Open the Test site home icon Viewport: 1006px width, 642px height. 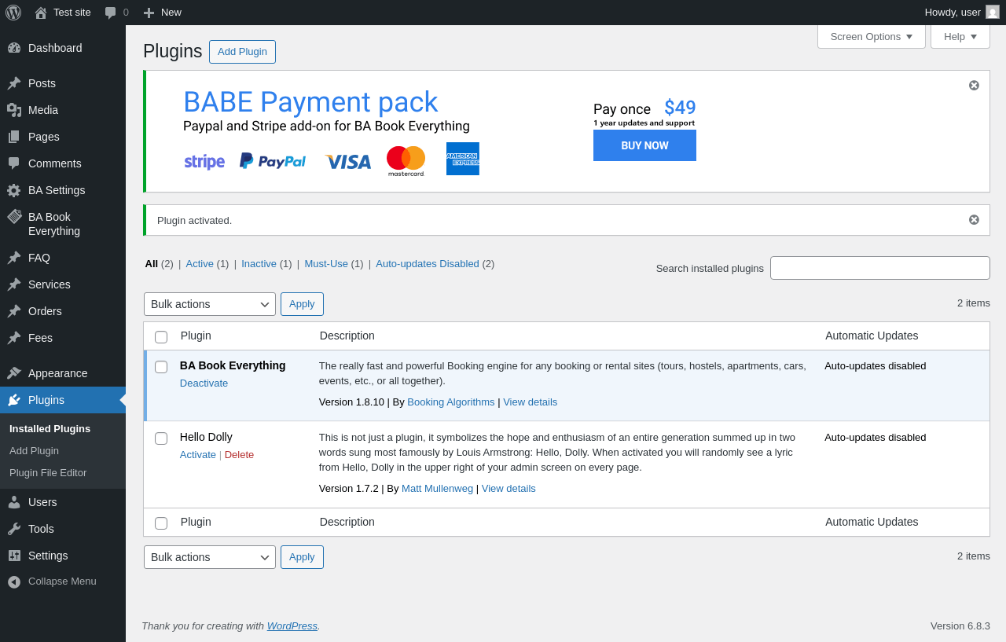pos(41,13)
